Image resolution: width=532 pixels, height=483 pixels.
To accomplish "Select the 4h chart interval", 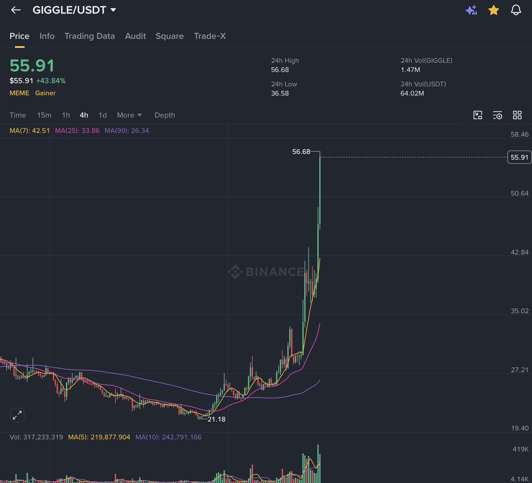I will pos(84,115).
